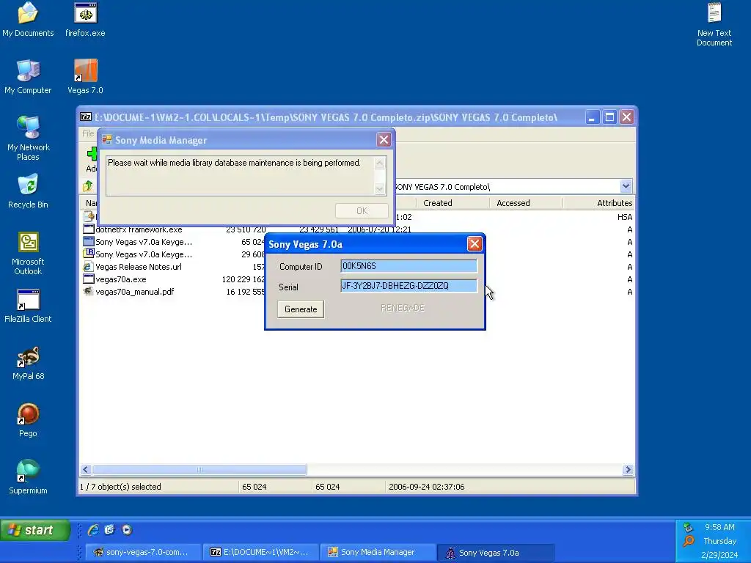Select the 29 608 Sony Vegas Keygen row
The image size is (751, 563).
357,254
